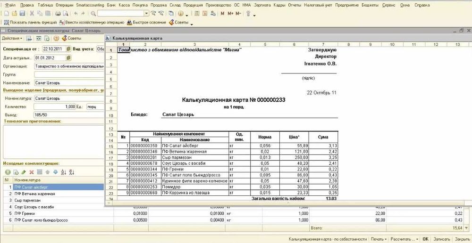
Task: Add new row with green plus icon
Action: point(8,172)
